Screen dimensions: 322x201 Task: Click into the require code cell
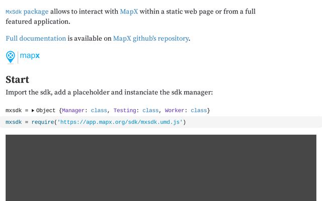(161, 122)
